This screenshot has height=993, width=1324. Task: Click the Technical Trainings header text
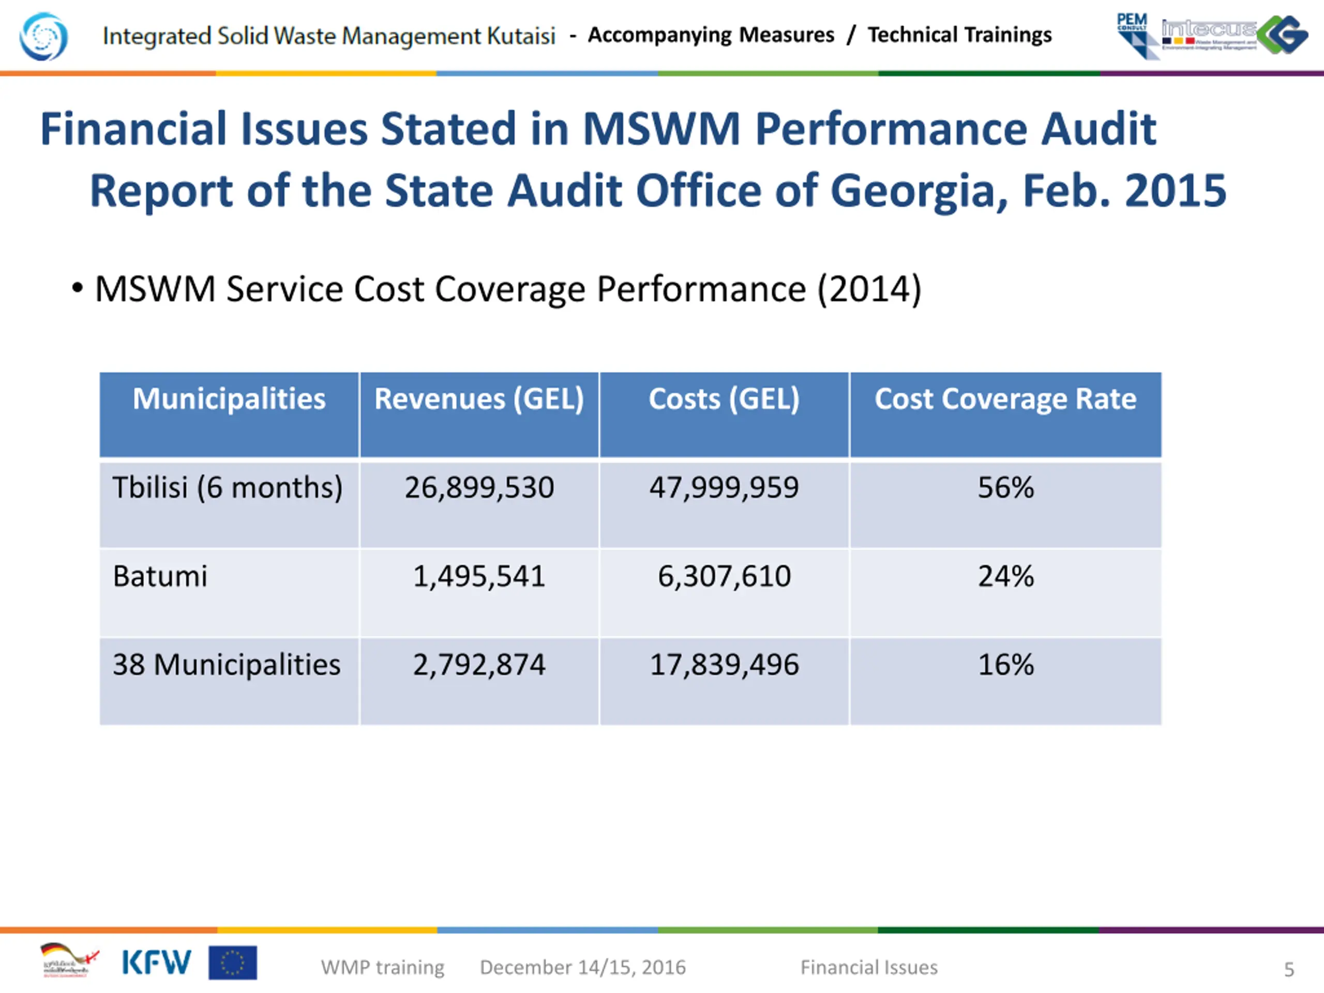(959, 35)
